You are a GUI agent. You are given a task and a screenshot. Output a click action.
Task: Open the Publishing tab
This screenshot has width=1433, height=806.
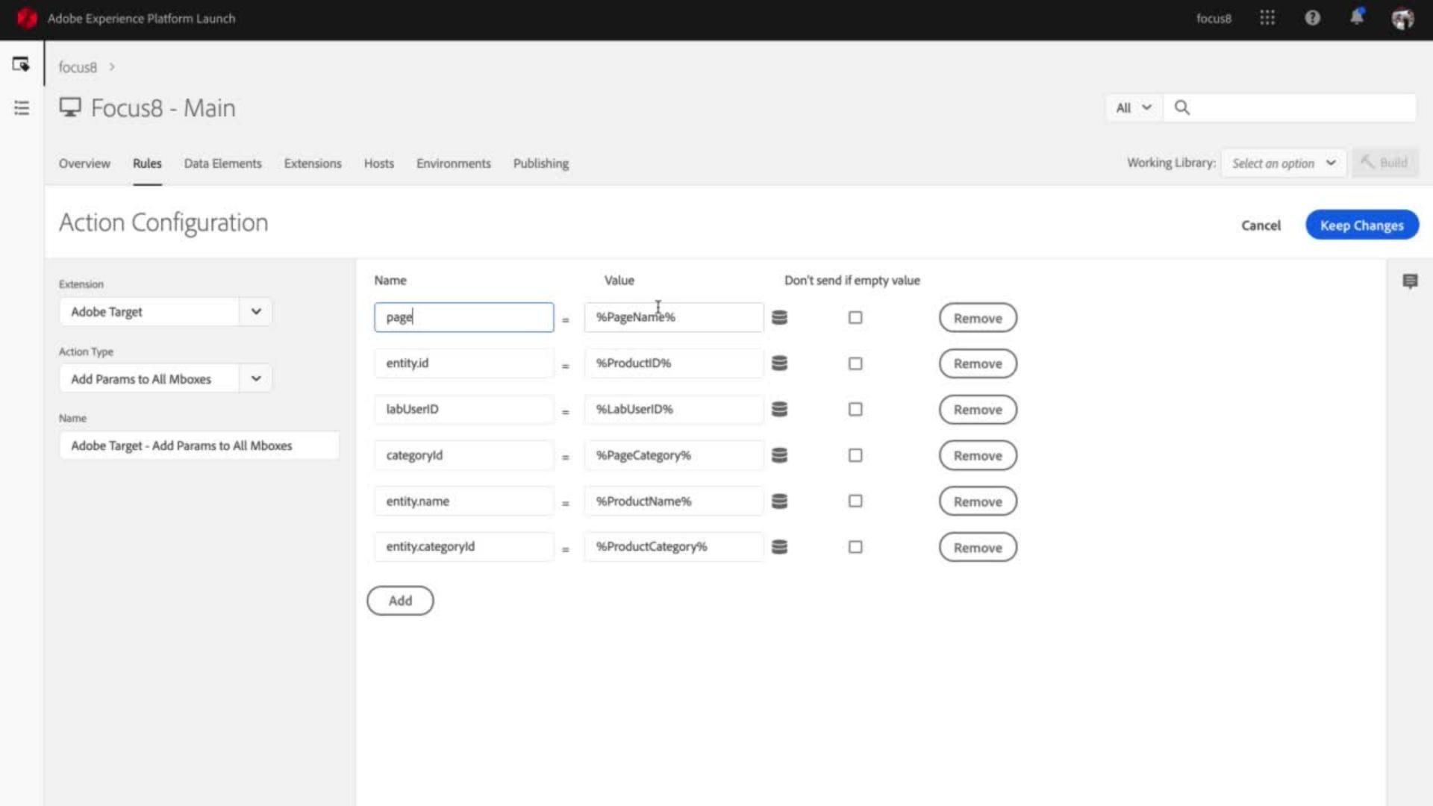[540, 163]
